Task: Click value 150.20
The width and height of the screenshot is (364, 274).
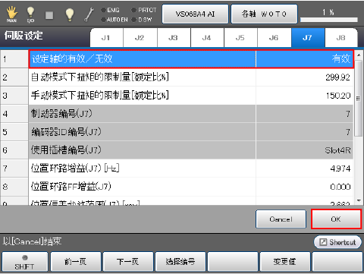Action: 338,96
